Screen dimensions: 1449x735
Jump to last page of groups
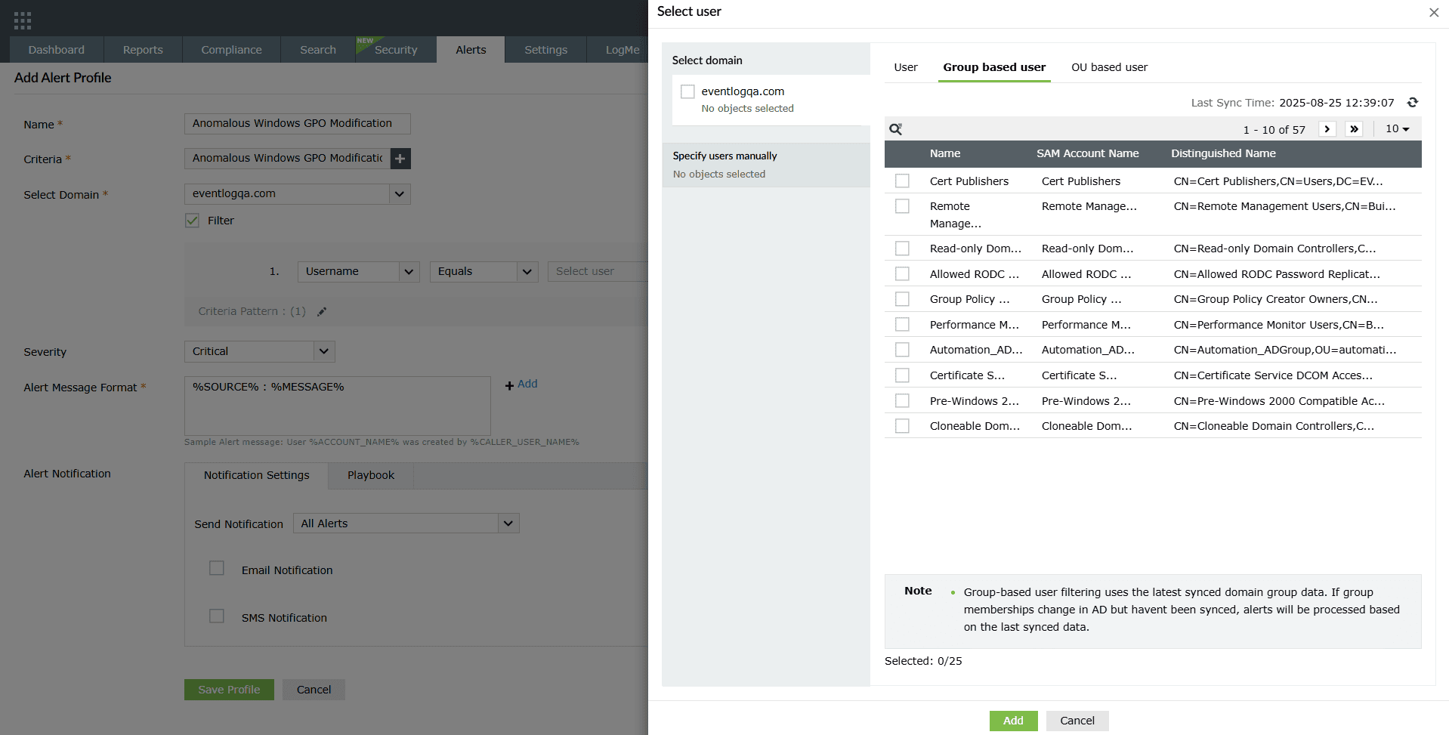pos(1355,129)
